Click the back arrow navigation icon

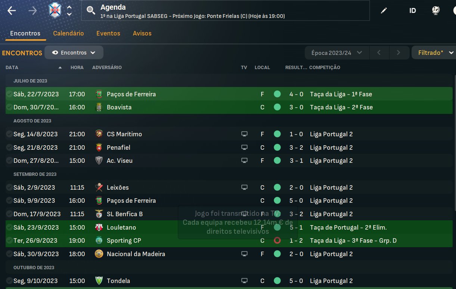pyautogui.click(x=12, y=11)
